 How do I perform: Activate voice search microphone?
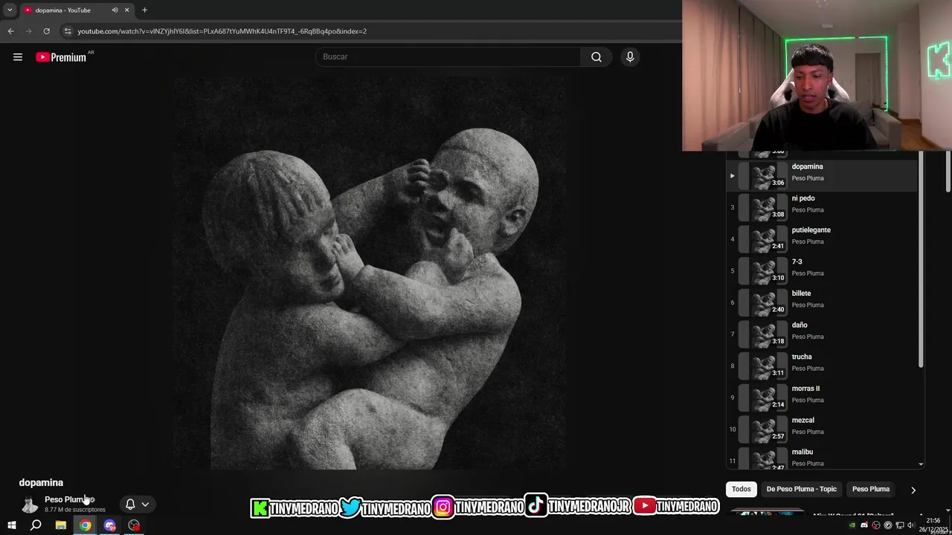630,57
